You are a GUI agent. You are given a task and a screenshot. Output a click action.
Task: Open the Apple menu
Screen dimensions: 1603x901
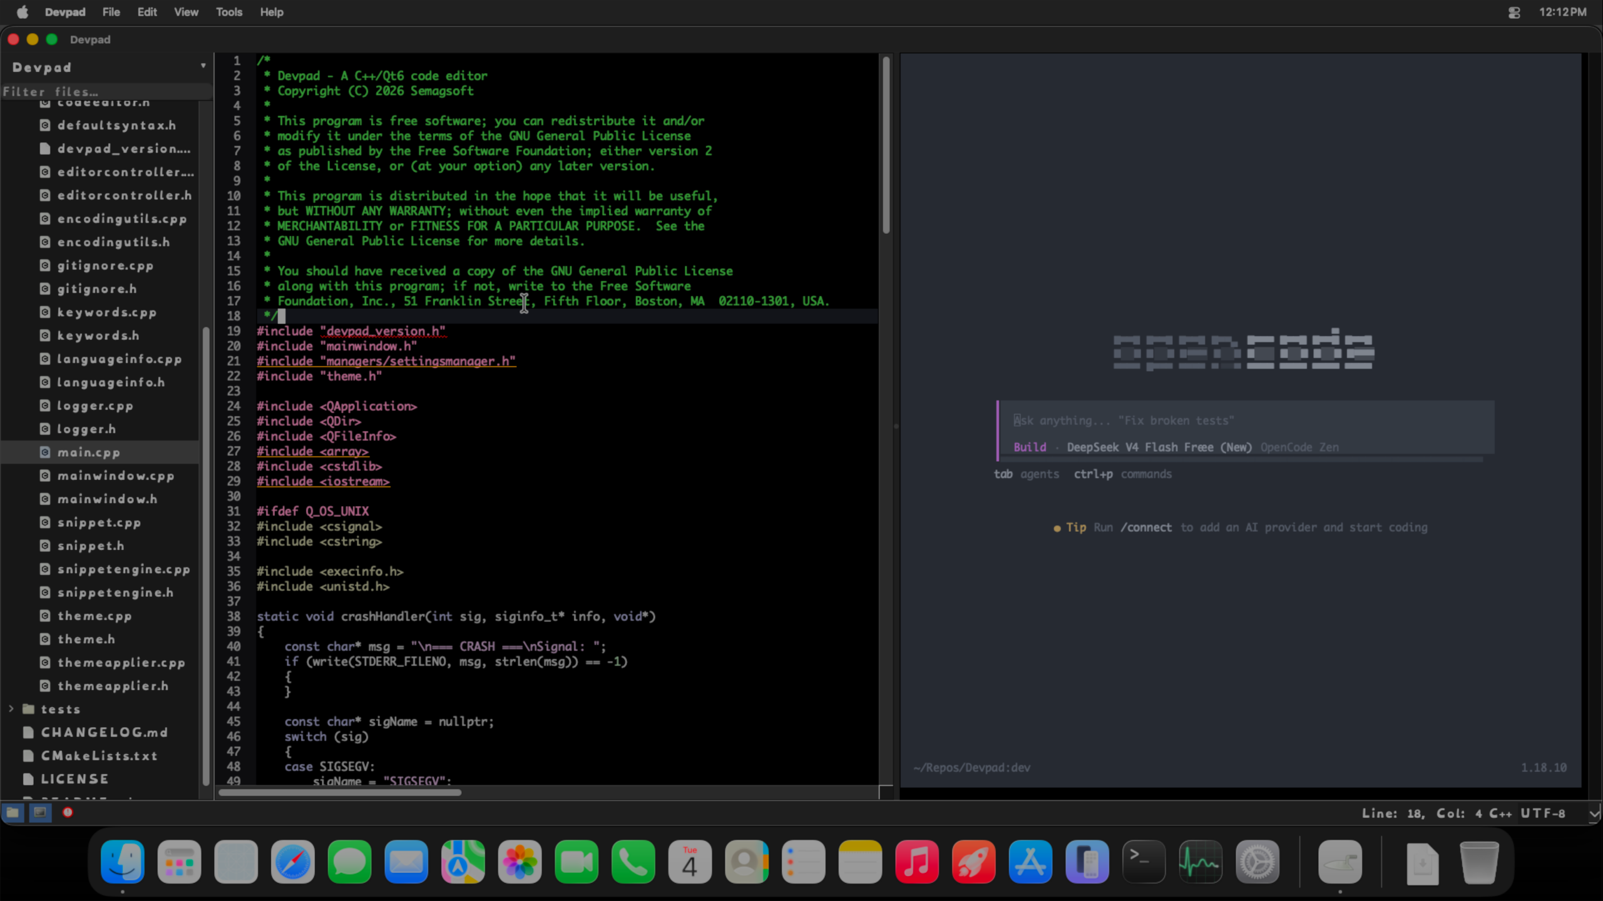[23, 12]
